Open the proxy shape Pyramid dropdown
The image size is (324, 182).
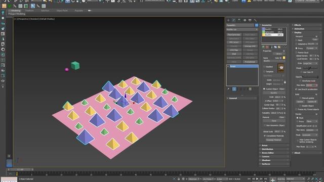312,48
